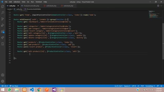This screenshot has height=92, width=164.
Task: Open Run and Debug view
Action: [x=3, y=25]
